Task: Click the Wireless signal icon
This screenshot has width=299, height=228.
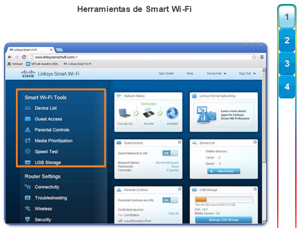Action: (28, 209)
